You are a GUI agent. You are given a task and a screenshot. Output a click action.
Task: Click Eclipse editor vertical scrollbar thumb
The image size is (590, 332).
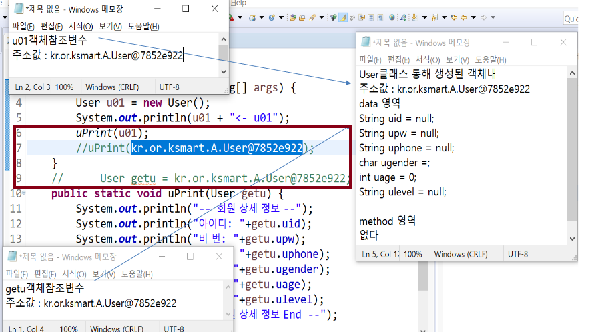click(423, 277)
